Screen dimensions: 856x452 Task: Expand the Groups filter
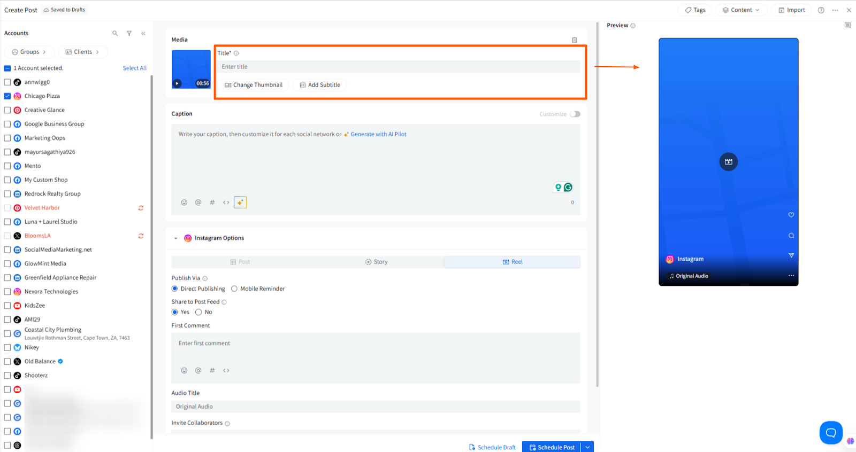coord(29,52)
